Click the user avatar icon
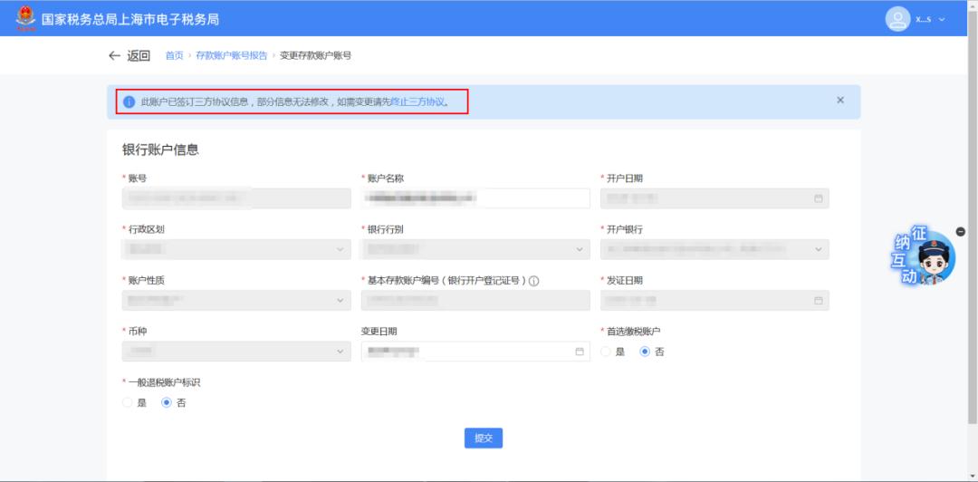This screenshot has width=978, height=482. tap(896, 19)
